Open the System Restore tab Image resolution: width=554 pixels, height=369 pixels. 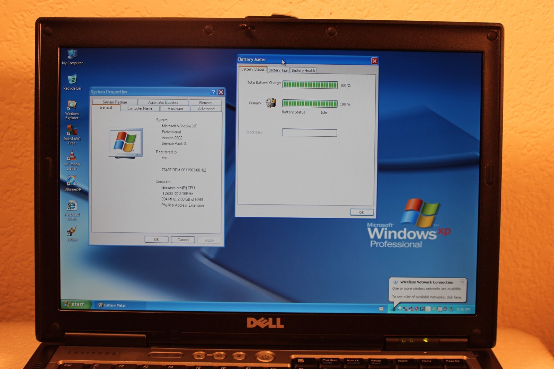pos(115,102)
